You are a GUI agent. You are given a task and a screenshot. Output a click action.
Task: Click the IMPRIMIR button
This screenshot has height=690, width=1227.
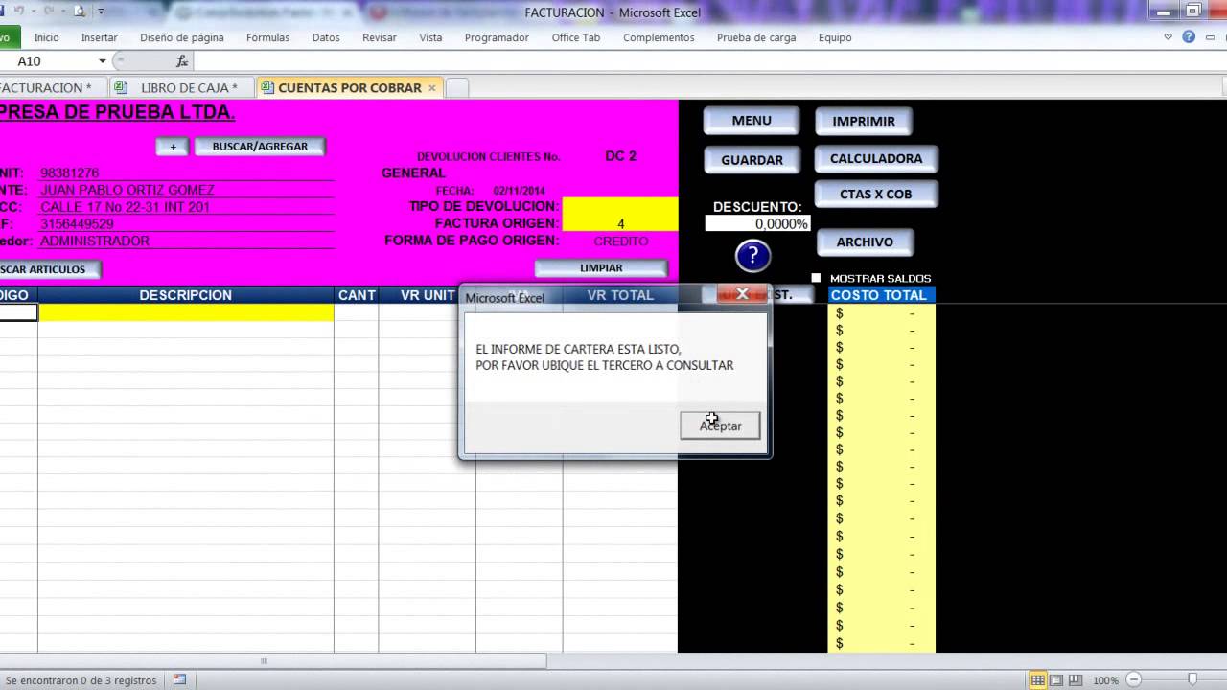tap(864, 122)
